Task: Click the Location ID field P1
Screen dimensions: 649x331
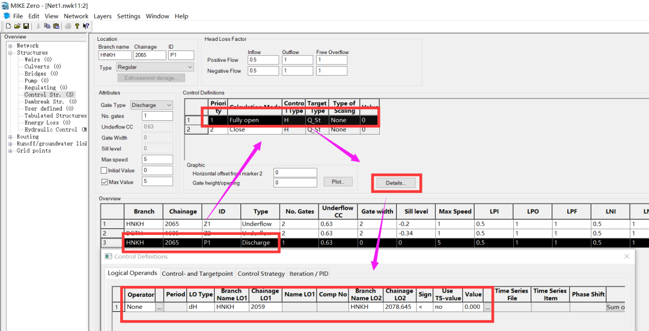Action: click(181, 55)
